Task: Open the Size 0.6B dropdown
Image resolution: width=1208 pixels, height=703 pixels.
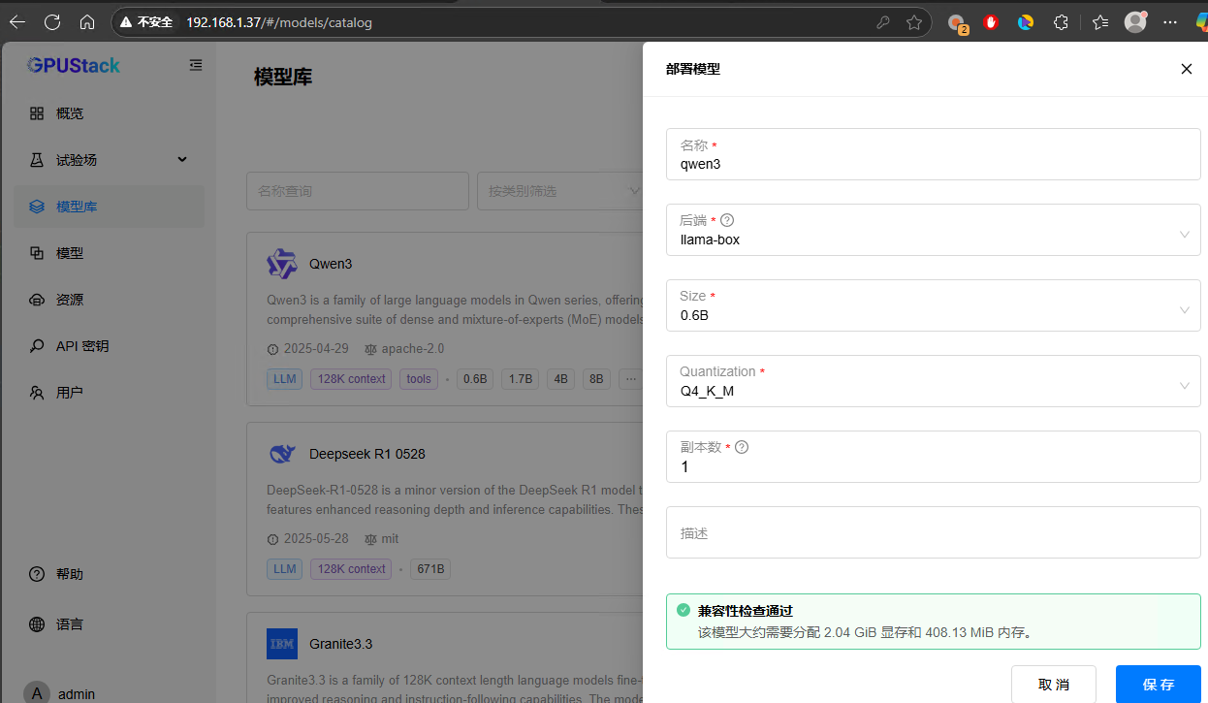Action: tap(933, 305)
